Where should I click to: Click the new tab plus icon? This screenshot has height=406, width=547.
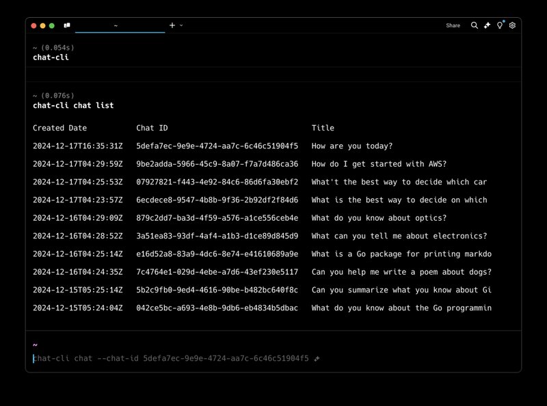point(172,25)
